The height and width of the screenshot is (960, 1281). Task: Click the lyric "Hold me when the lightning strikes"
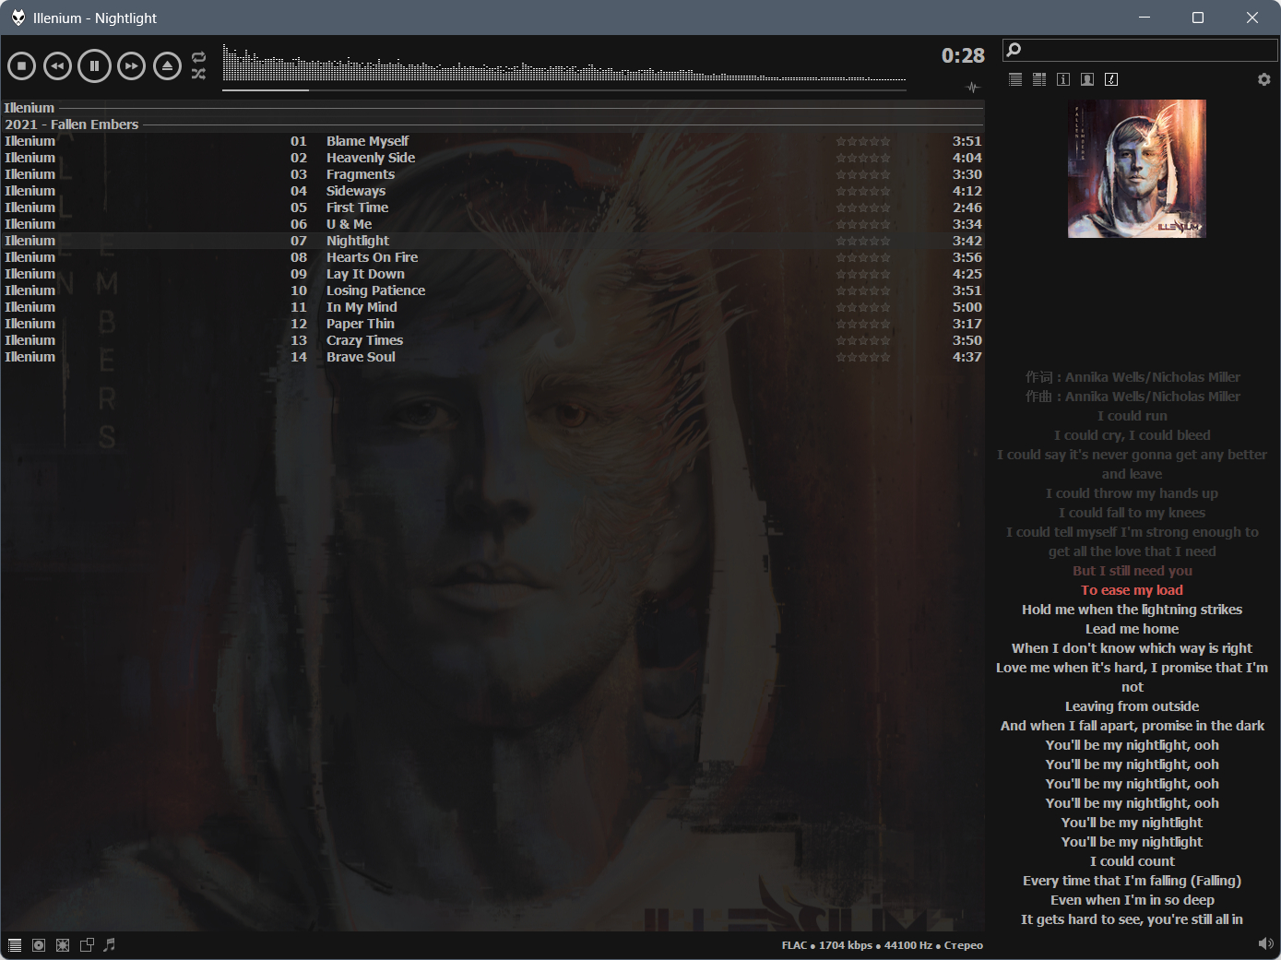1132,610
